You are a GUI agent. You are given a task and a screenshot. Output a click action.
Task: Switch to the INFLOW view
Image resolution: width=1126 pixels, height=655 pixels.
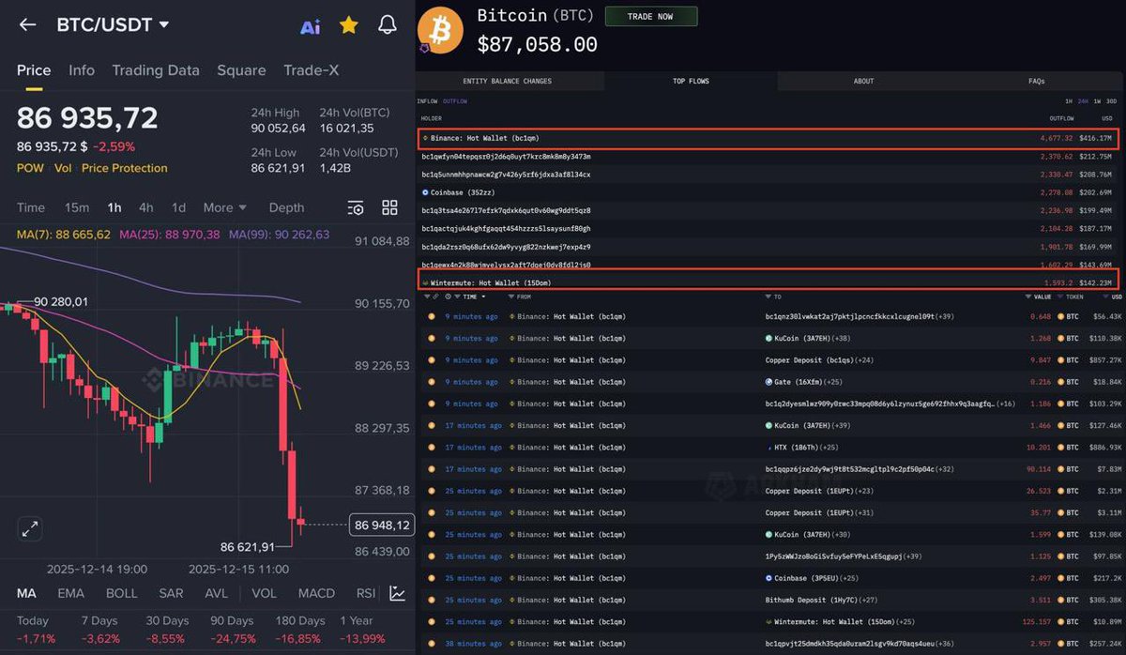pos(427,101)
